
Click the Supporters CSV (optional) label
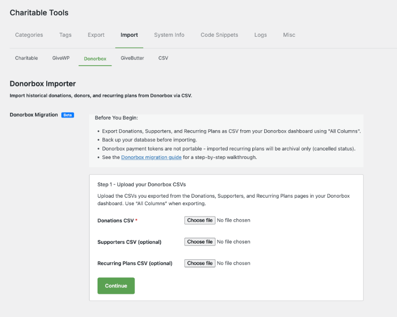point(129,242)
